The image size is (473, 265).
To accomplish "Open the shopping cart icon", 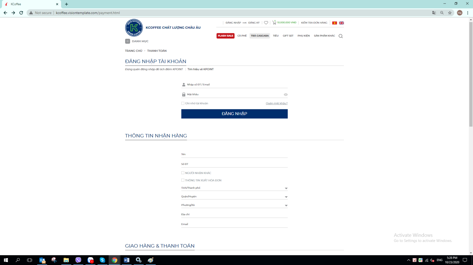I will (x=274, y=23).
